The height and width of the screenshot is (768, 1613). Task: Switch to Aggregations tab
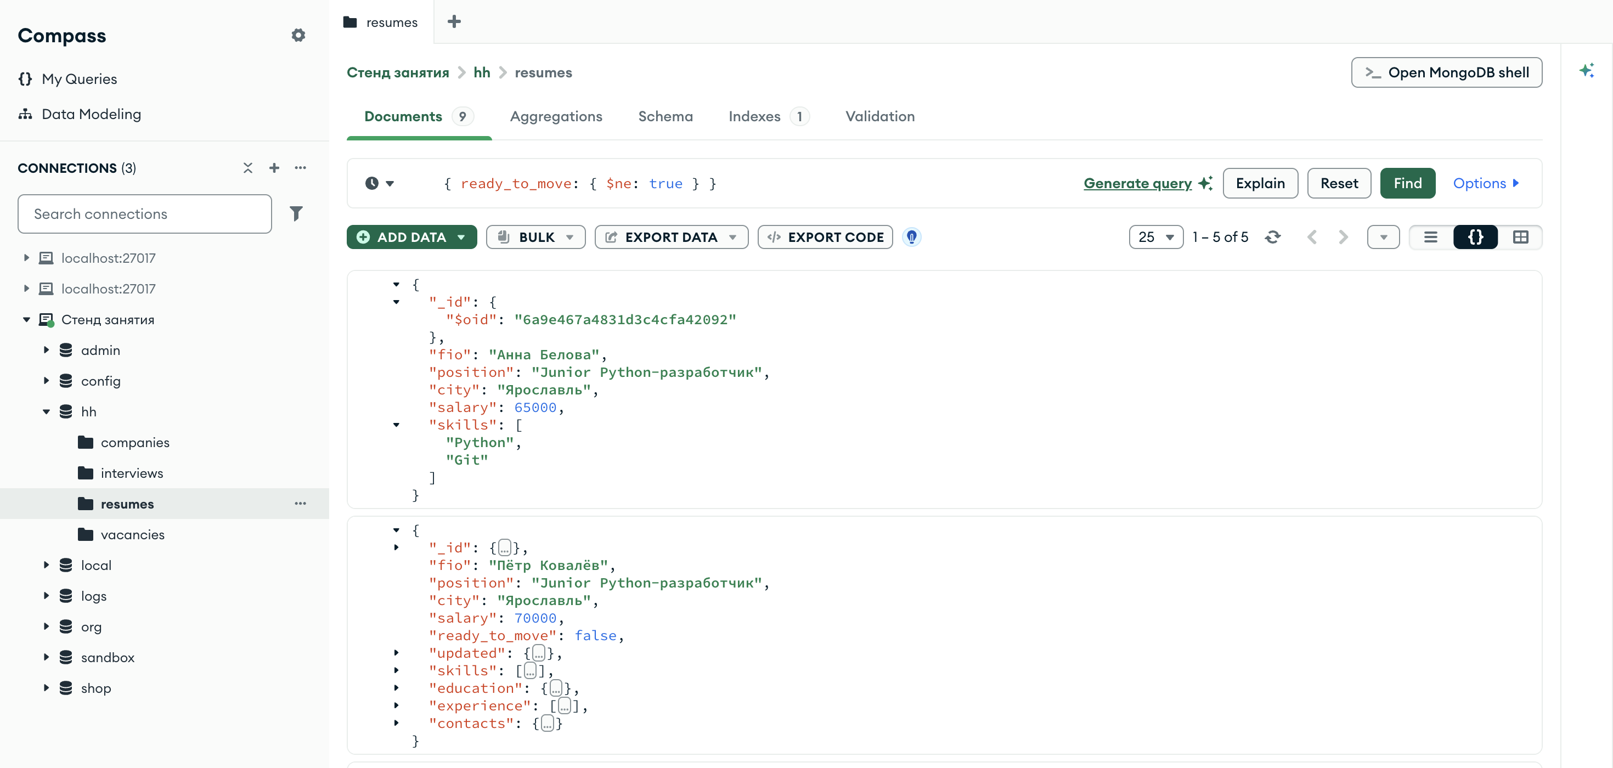click(556, 116)
